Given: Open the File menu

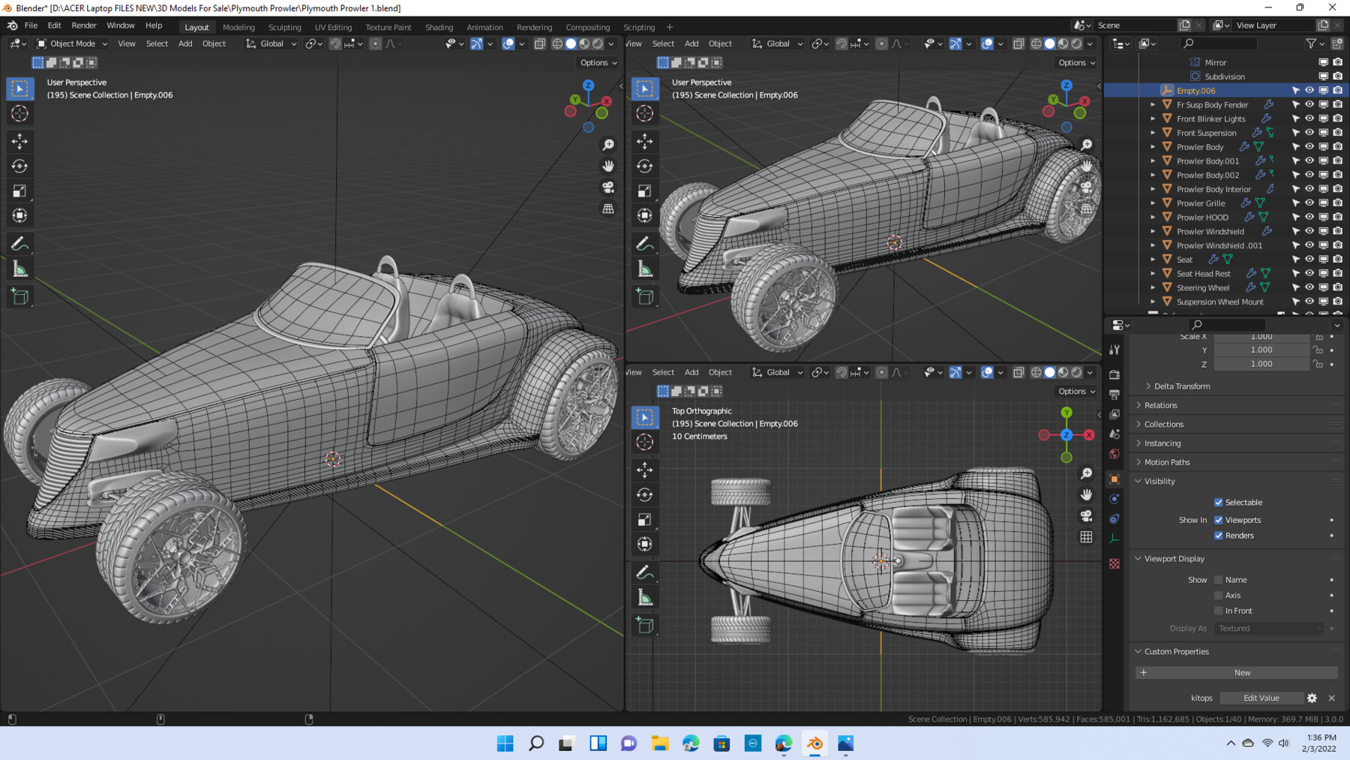Looking at the screenshot, I should pos(31,26).
